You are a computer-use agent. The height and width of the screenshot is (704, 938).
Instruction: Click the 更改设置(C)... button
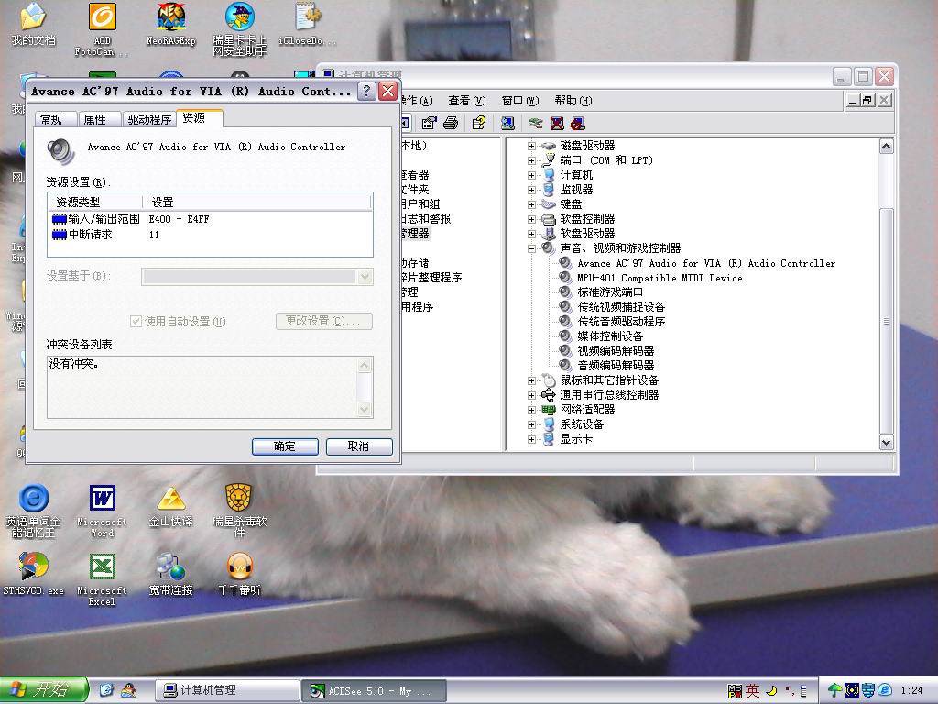pos(323,321)
